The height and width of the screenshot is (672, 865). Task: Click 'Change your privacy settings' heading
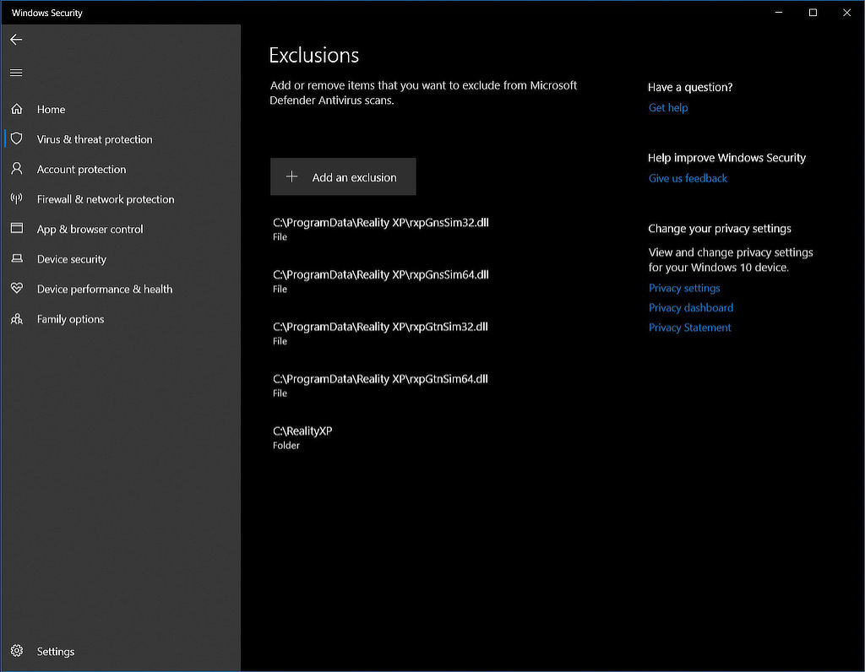720,229
